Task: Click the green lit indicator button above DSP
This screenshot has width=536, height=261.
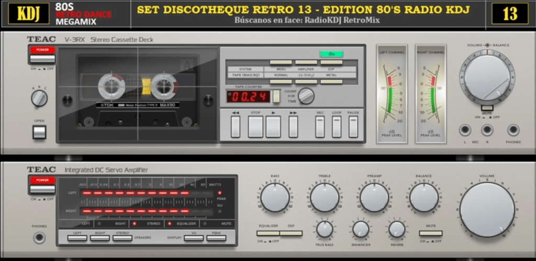Action: click(x=331, y=53)
